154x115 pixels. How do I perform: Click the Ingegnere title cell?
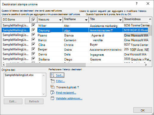106,55
